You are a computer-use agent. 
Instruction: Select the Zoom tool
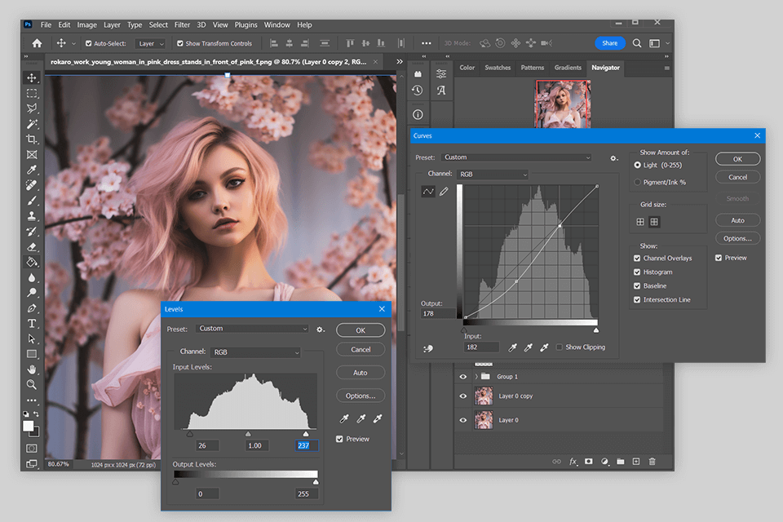coord(32,385)
